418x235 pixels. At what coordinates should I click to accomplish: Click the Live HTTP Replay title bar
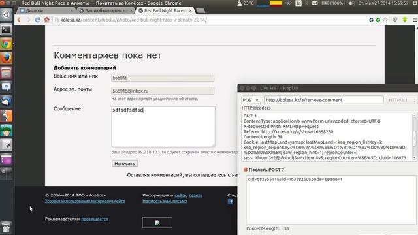pyautogui.click(x=328, y=88)
